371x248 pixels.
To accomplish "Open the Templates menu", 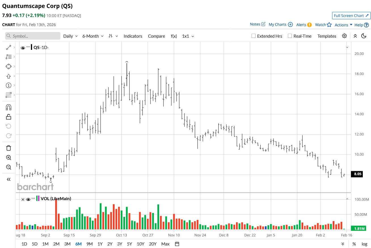I will click(x=327, y=36).
